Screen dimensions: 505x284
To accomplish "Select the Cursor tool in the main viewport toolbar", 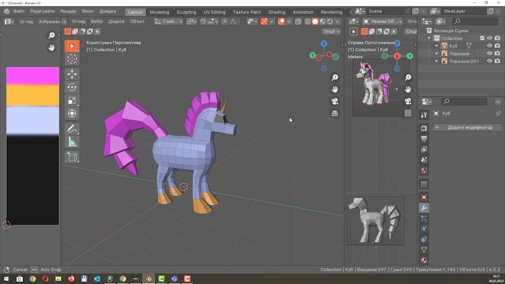I will [72, 59].
